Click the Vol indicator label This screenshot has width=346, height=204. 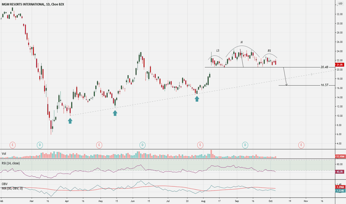(4, 154)
